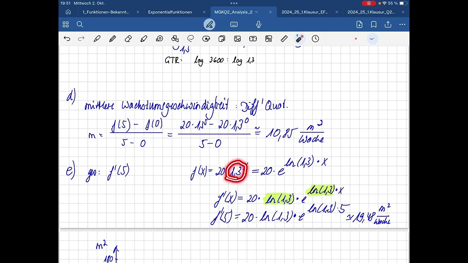The height and width of the screenshot is (263, 468).
Task: Select the Ruler tool
Action: pos(284,39)
